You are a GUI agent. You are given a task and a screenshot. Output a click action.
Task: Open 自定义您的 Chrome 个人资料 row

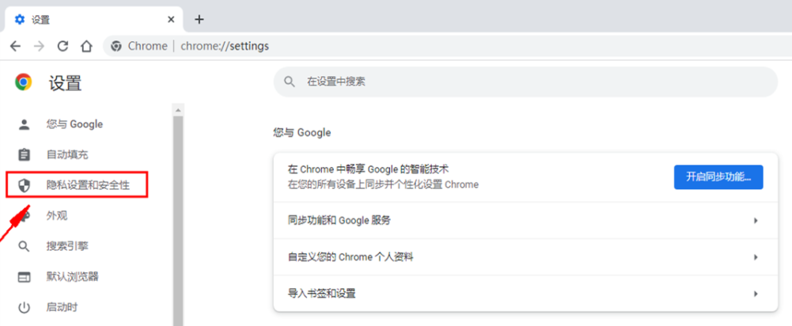click(x=525, y=256)
